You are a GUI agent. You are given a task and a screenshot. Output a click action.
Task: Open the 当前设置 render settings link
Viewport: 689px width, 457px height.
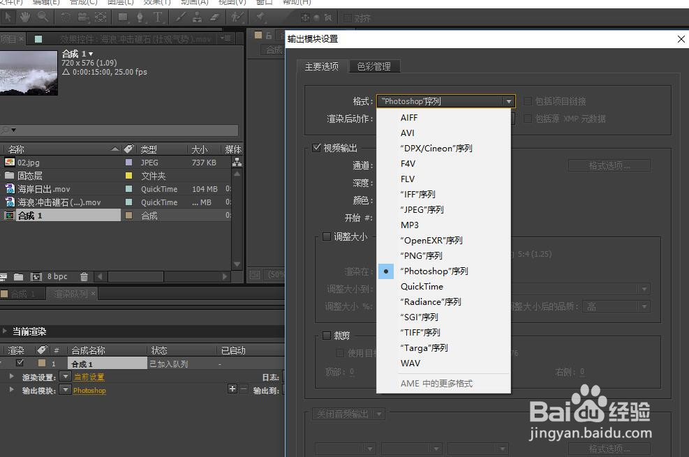tap(89, 377)
